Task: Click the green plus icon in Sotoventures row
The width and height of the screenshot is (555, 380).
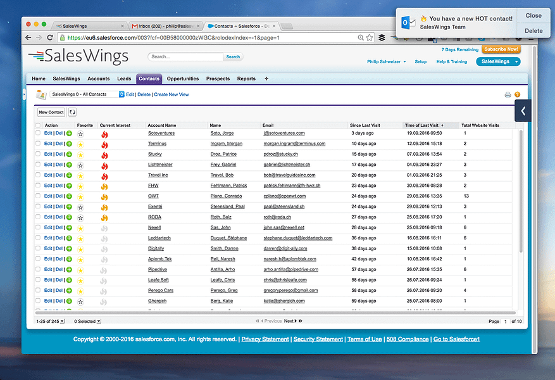Action: coord(69,134)
